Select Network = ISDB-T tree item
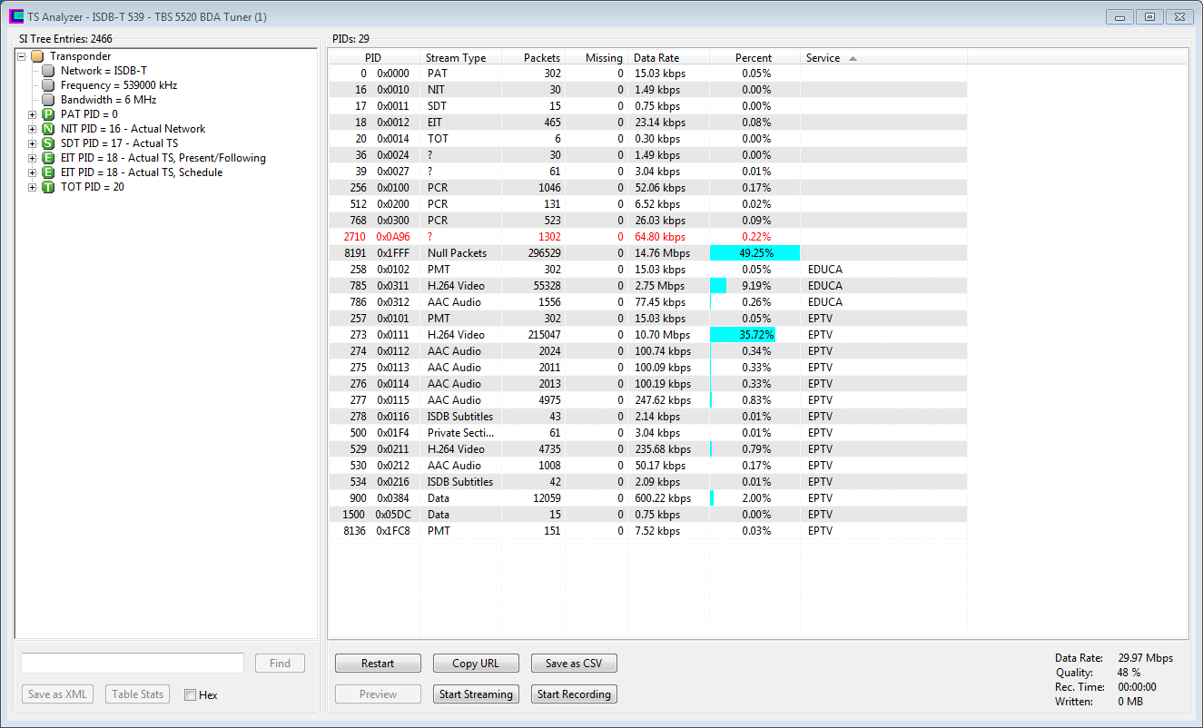Screen dimensions: 1203x728 coord(104,71)
